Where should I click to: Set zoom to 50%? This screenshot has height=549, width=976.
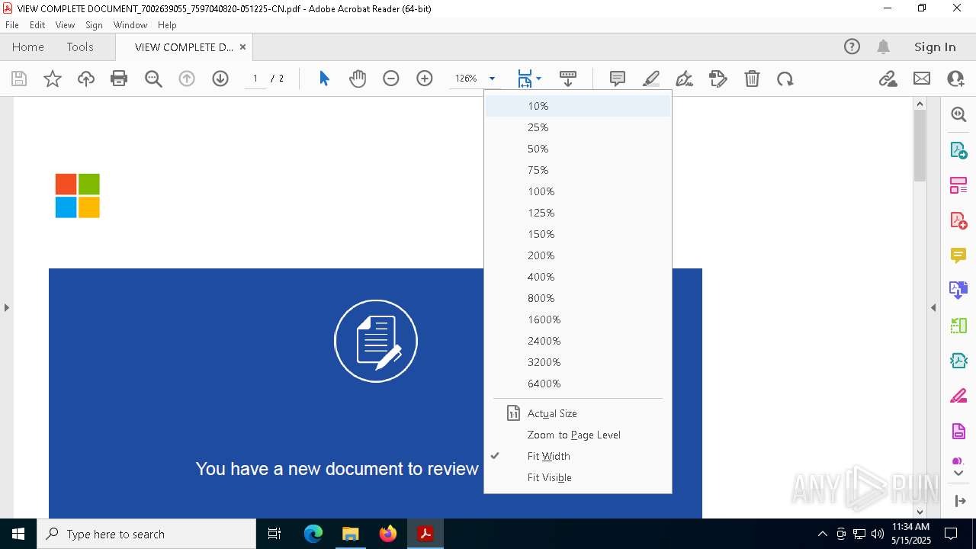pyautogui.click(x=578, y=149)
